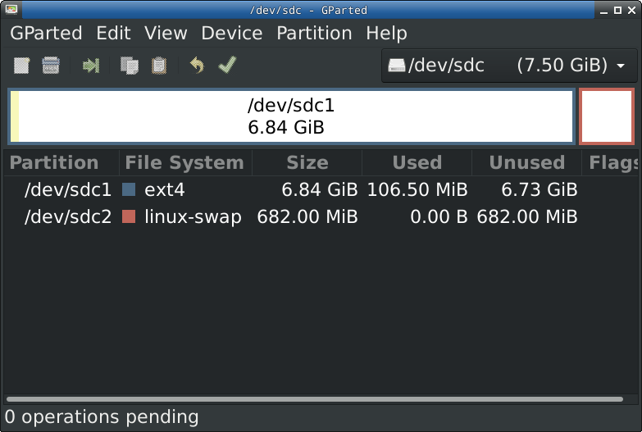Click the linux-swap file system text
The width and height of the screenshot is (642, 432).
pos(193,217)
